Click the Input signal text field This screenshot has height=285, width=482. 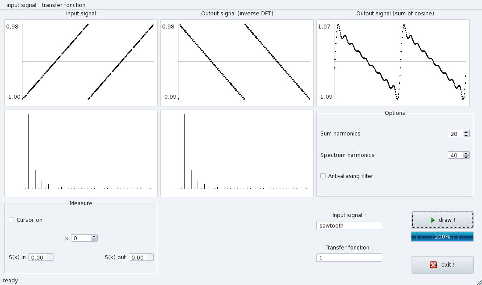point(349,225)
